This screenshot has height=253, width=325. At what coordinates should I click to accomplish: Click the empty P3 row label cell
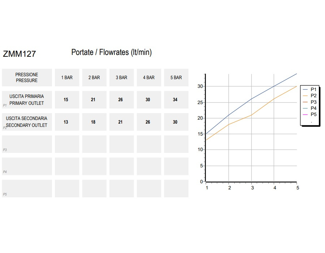pos(27,144)
